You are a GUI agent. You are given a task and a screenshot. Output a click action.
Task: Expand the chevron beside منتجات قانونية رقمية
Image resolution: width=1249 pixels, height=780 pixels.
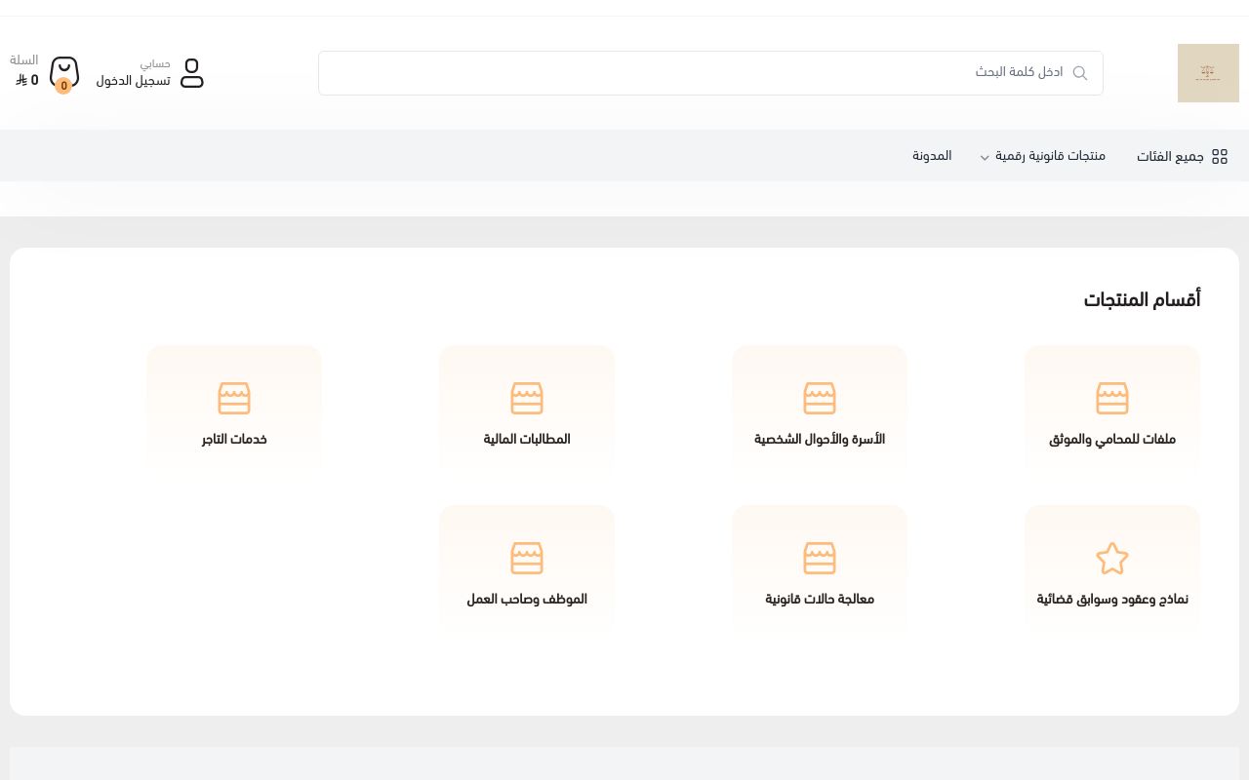[x=985, y=157]
